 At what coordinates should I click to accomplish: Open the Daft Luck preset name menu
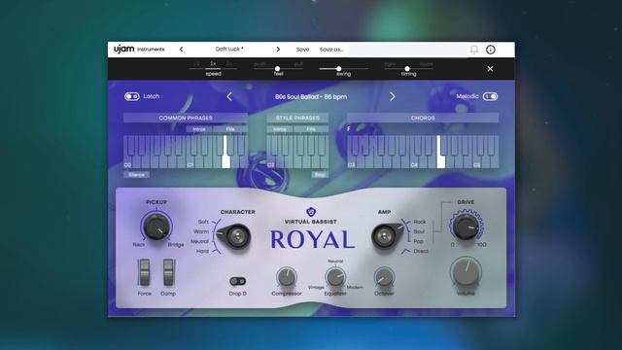(229, 50)
